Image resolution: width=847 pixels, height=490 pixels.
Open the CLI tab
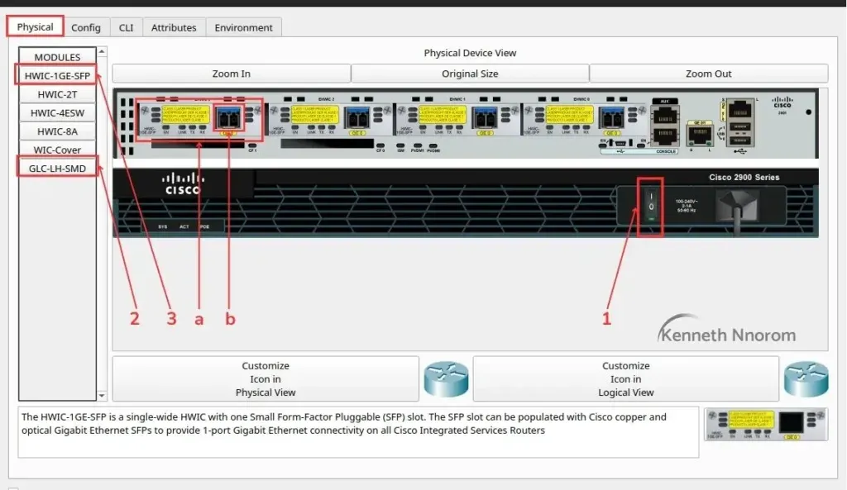pos(127,27)
